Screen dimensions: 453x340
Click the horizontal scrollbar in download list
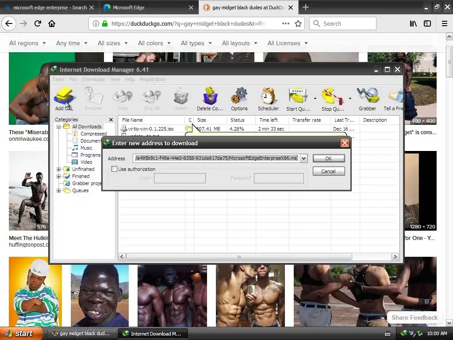pyautogui.click(x=238, y=256)
